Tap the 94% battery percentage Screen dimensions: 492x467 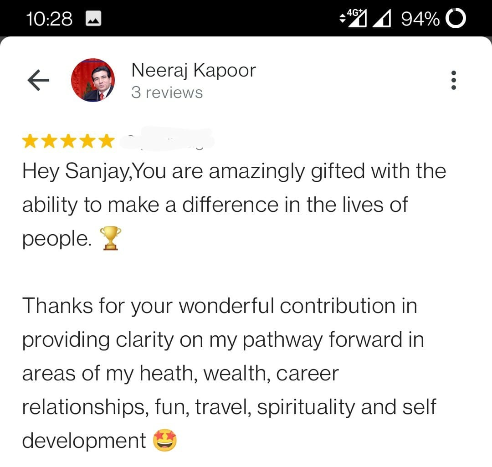click(420, 19)
